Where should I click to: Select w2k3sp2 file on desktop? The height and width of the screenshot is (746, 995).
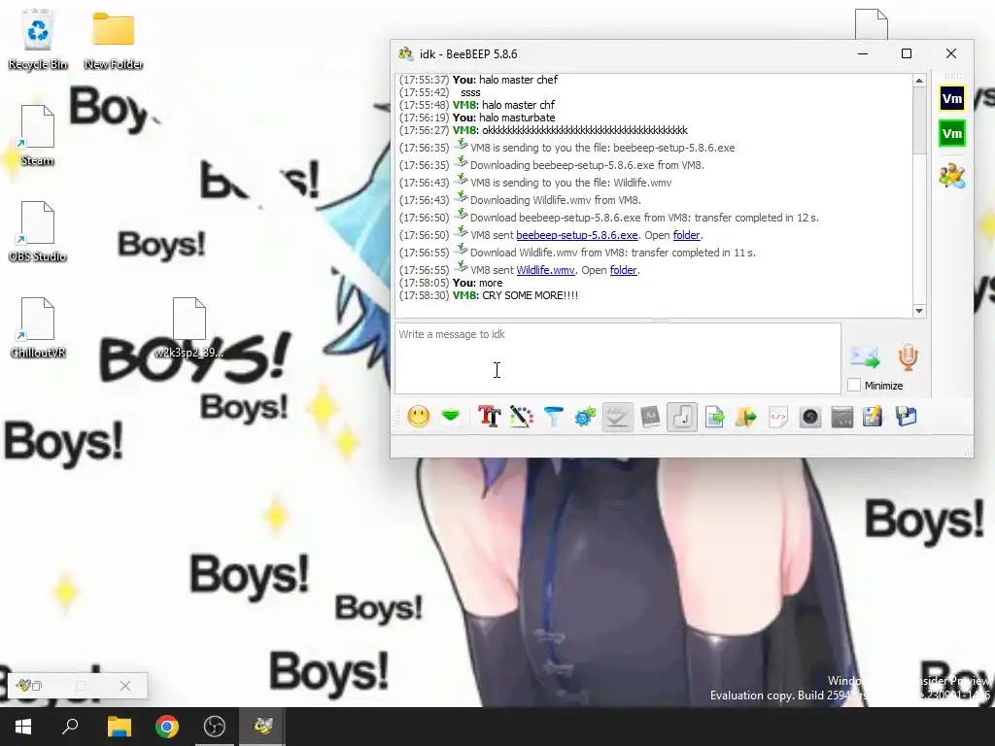[x=189, y=328]
